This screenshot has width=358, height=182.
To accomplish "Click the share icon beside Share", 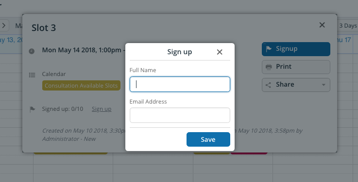I will click(268, 85).
